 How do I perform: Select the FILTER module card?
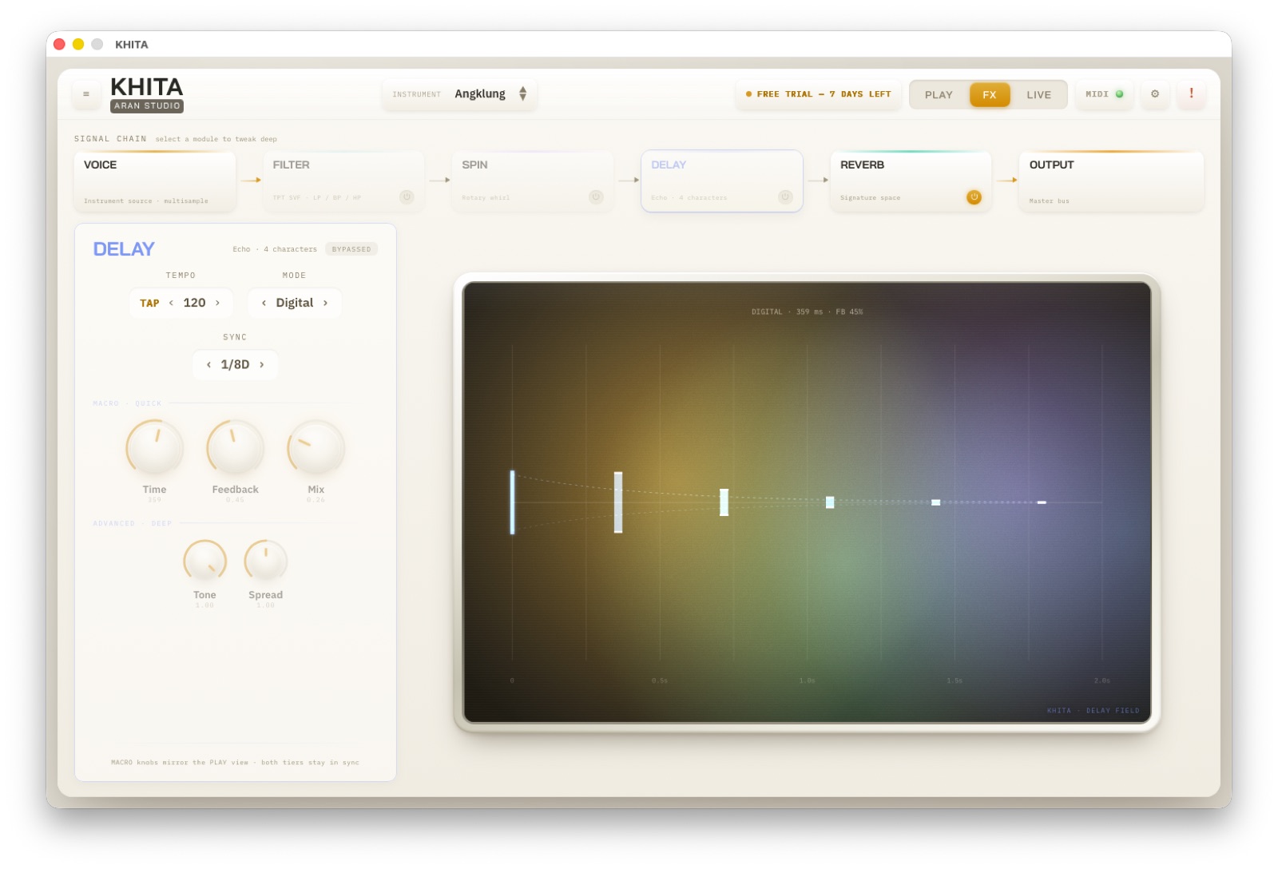click(343, 181)
